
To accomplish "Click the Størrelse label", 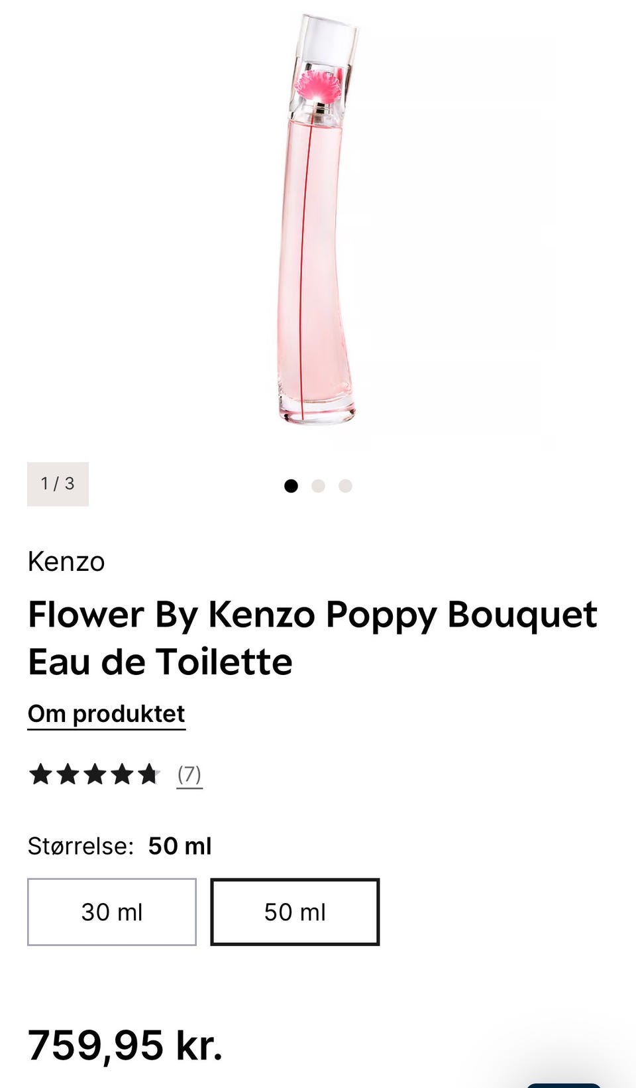I will click(x=80, y=846).
